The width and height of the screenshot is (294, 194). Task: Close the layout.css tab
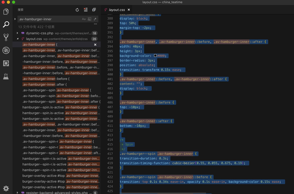point(129,10)
